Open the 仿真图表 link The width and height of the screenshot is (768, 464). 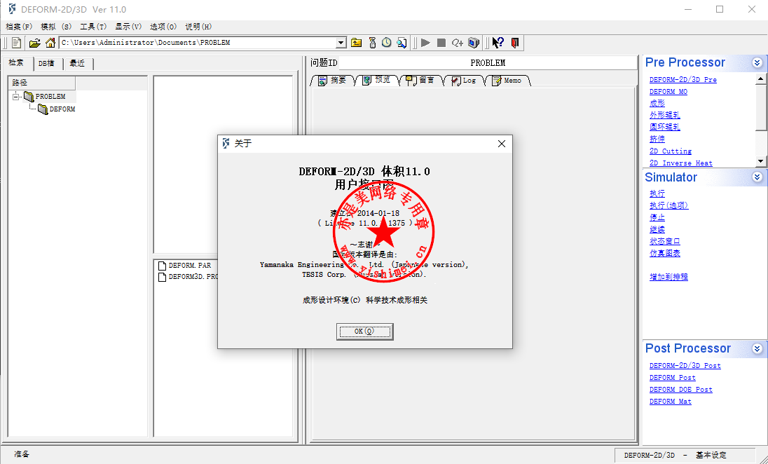coord(665,253)
